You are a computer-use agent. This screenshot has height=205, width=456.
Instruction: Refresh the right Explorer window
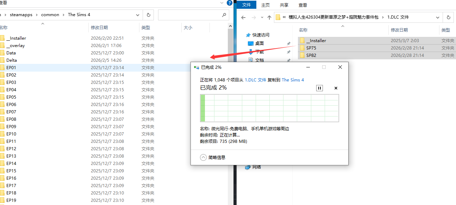(x=448, y=17)
